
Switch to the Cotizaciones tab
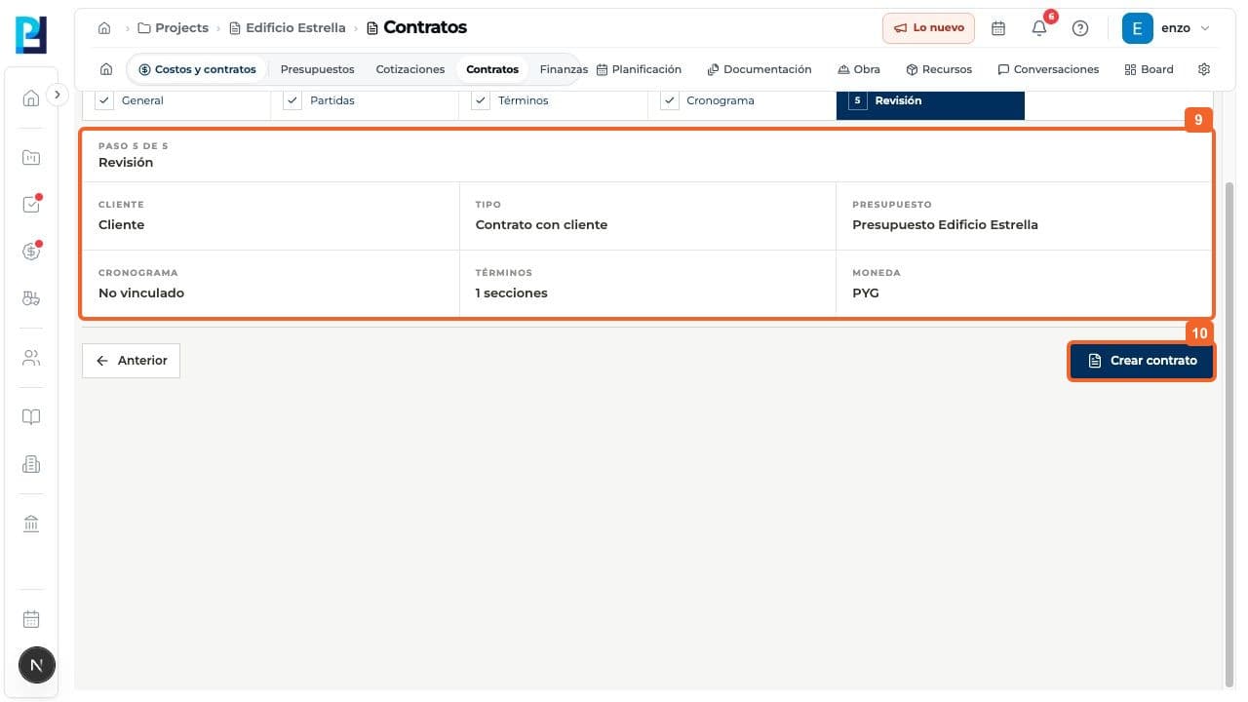pyautogui.click(x=410, y=69)
